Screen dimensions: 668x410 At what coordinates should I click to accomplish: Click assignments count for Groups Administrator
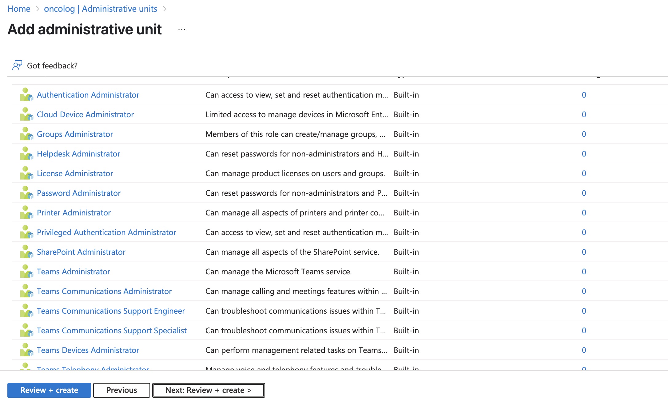click(x=584, y=134)
